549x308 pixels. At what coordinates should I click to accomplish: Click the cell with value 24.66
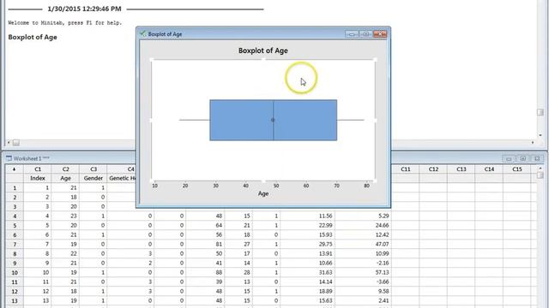click(363, 225)
